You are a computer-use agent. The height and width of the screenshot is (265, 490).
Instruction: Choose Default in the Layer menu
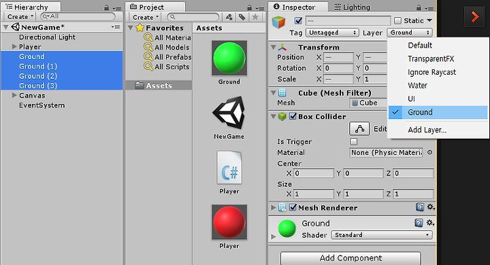pos(438,46)
